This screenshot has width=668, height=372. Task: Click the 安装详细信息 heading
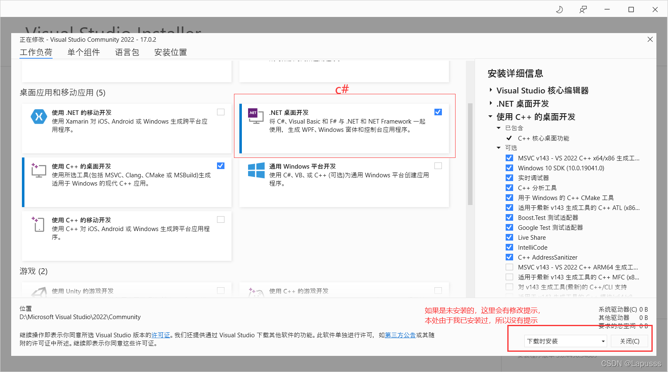515,74
